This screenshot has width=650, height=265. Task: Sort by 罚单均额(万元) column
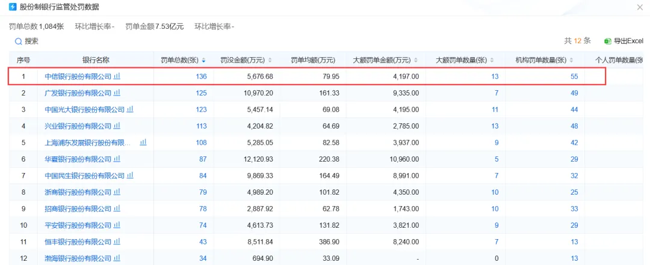point(339,60)
